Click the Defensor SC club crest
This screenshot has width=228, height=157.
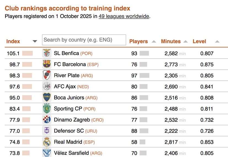47,131
